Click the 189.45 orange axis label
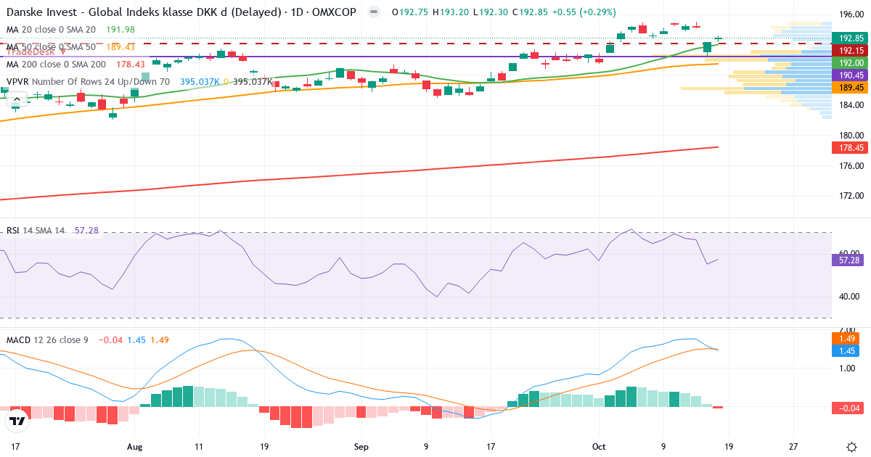 tap(851, 88)
